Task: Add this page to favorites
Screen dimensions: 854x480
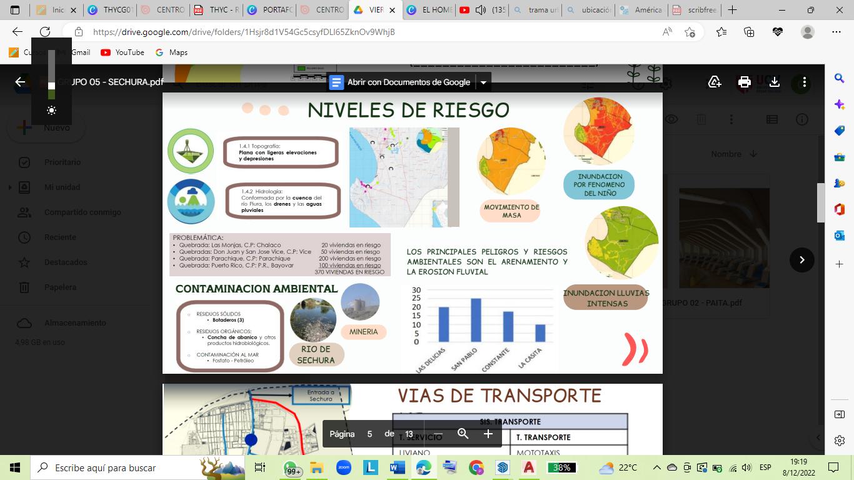Action: point(690,32)
